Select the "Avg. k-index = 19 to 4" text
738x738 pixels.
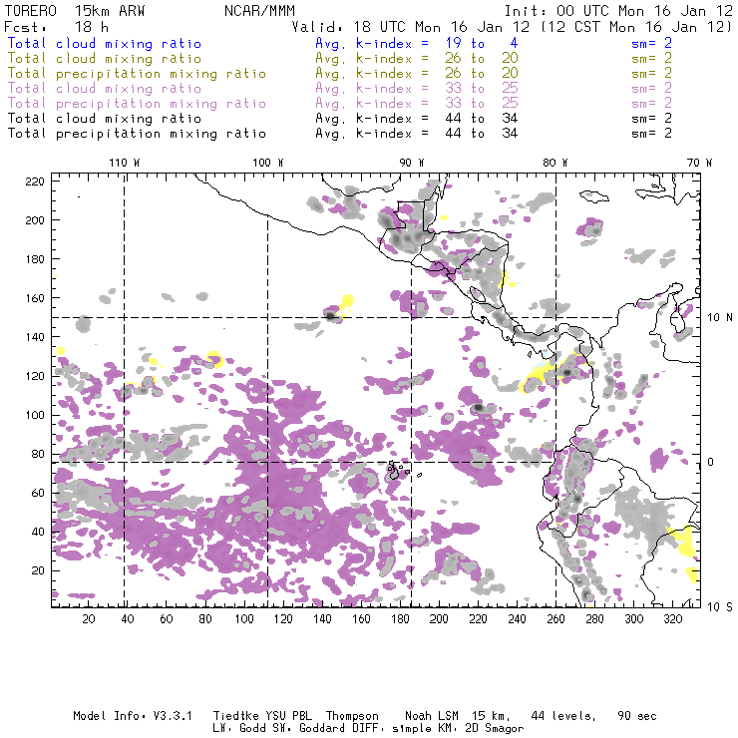417,43
